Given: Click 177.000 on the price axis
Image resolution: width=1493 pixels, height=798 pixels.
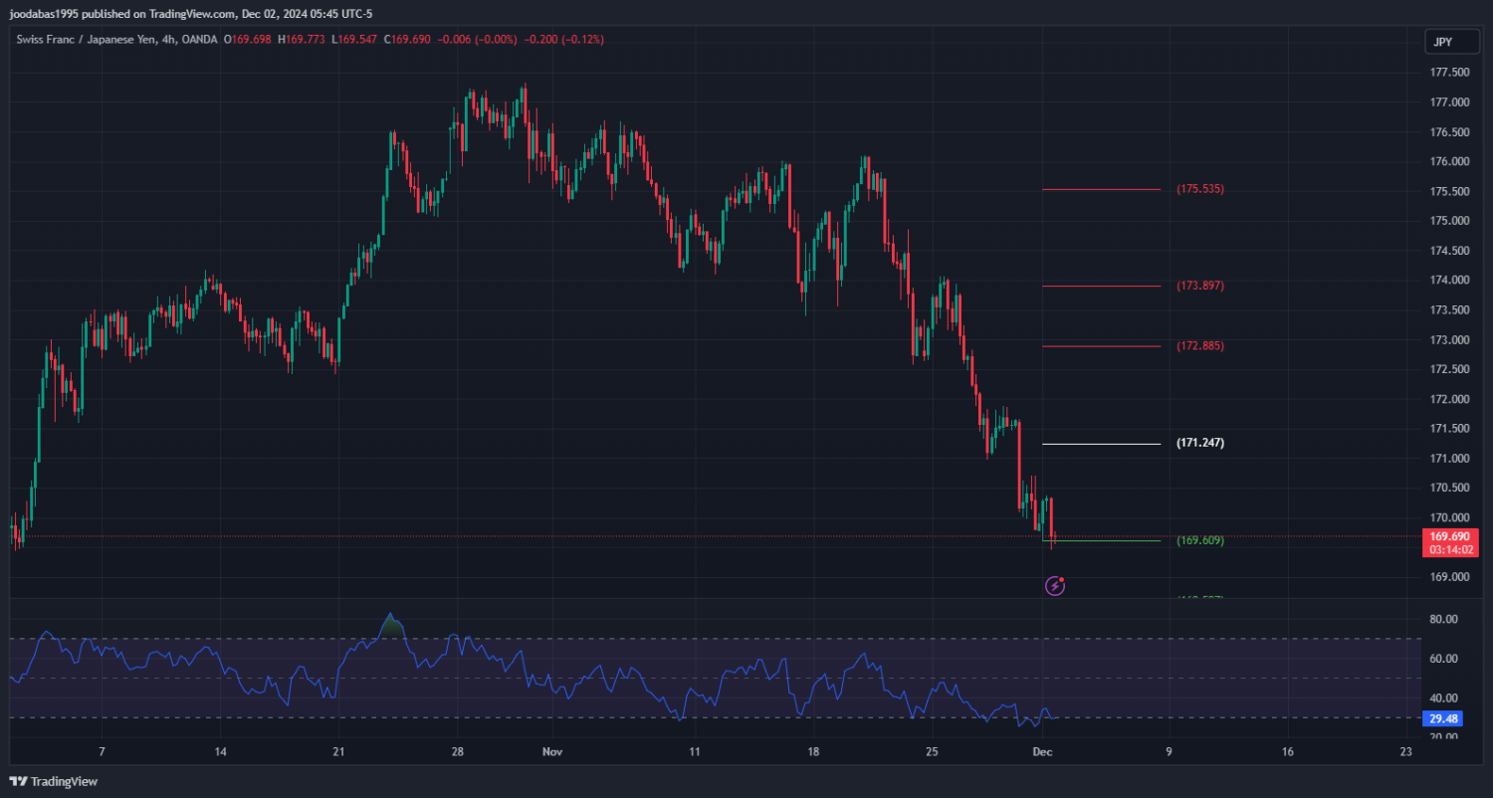Looking at the screenshot, I should [1450, 102].
